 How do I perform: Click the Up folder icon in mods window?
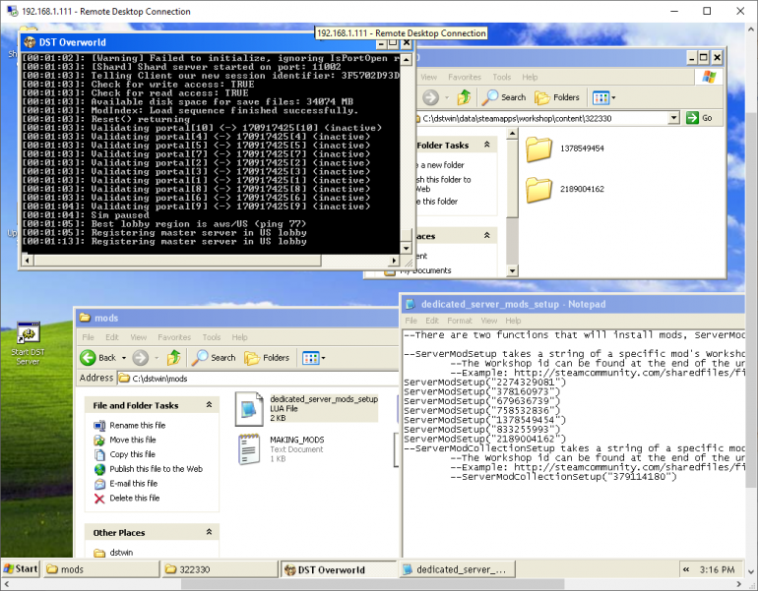click(x=173, y=357)
